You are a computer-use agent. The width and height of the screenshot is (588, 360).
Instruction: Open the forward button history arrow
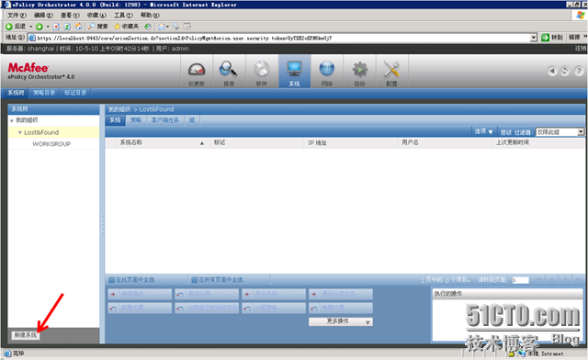48,27
